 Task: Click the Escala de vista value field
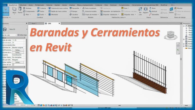pyautogui.click(x=18, y=40)
